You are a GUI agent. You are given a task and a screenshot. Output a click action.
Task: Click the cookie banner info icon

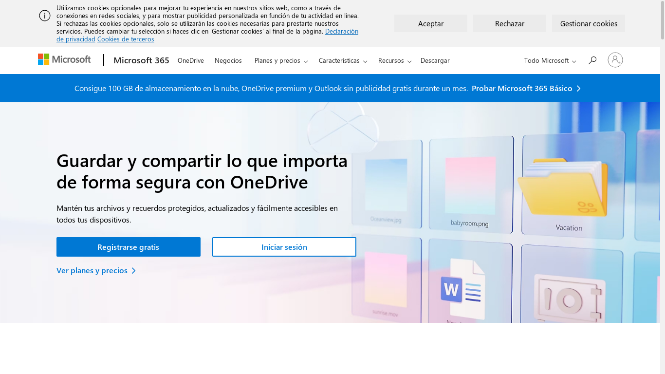45,16
